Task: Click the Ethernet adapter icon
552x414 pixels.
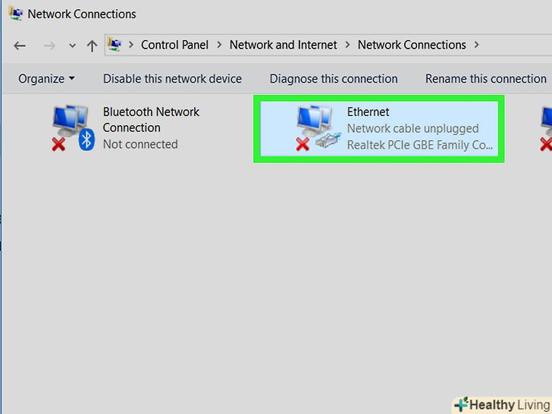Action: pyautogui.click(x=315, y=127)
